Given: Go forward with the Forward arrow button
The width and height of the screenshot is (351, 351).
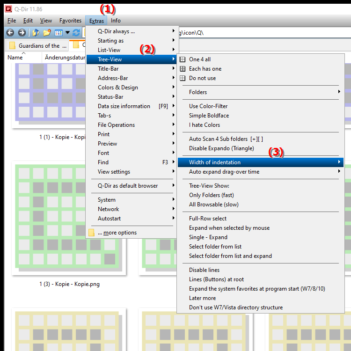Looking at the screenshot, I should 22,33.
